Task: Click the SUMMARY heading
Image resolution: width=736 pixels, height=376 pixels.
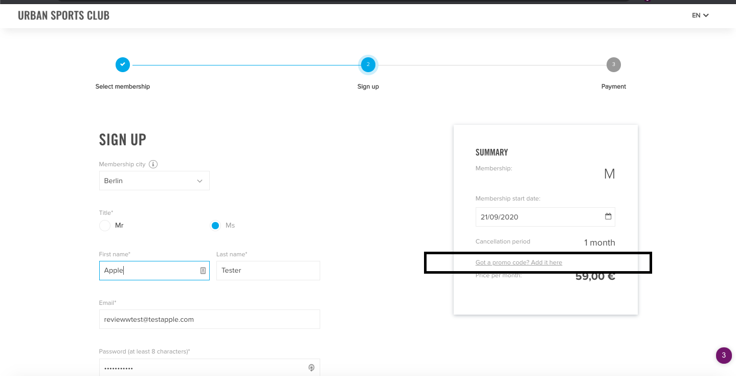Action: coord(492,152)
